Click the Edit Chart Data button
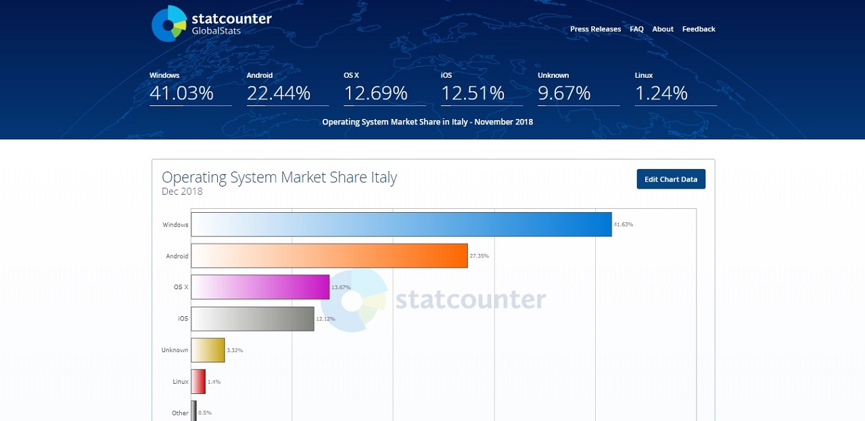This screenshot has height=421, width=865. click(671, 179)
